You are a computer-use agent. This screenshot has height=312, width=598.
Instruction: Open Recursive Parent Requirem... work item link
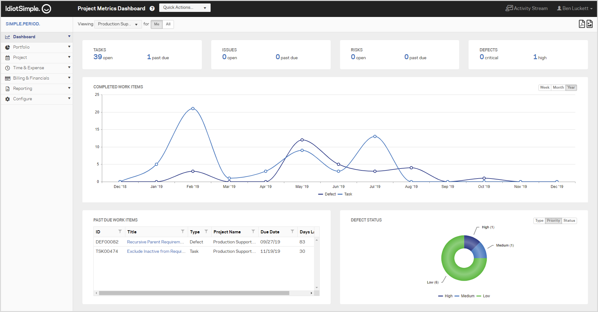point(155,242)
